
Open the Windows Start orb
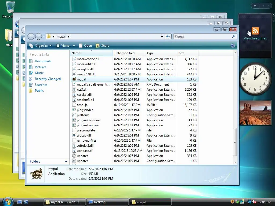click(x=8, y=202)
